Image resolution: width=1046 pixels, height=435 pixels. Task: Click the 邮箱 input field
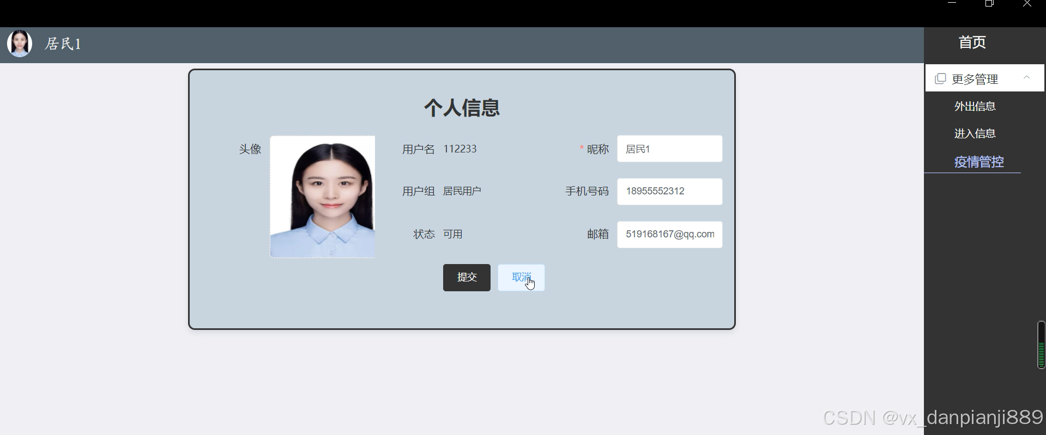click(669, 235)
